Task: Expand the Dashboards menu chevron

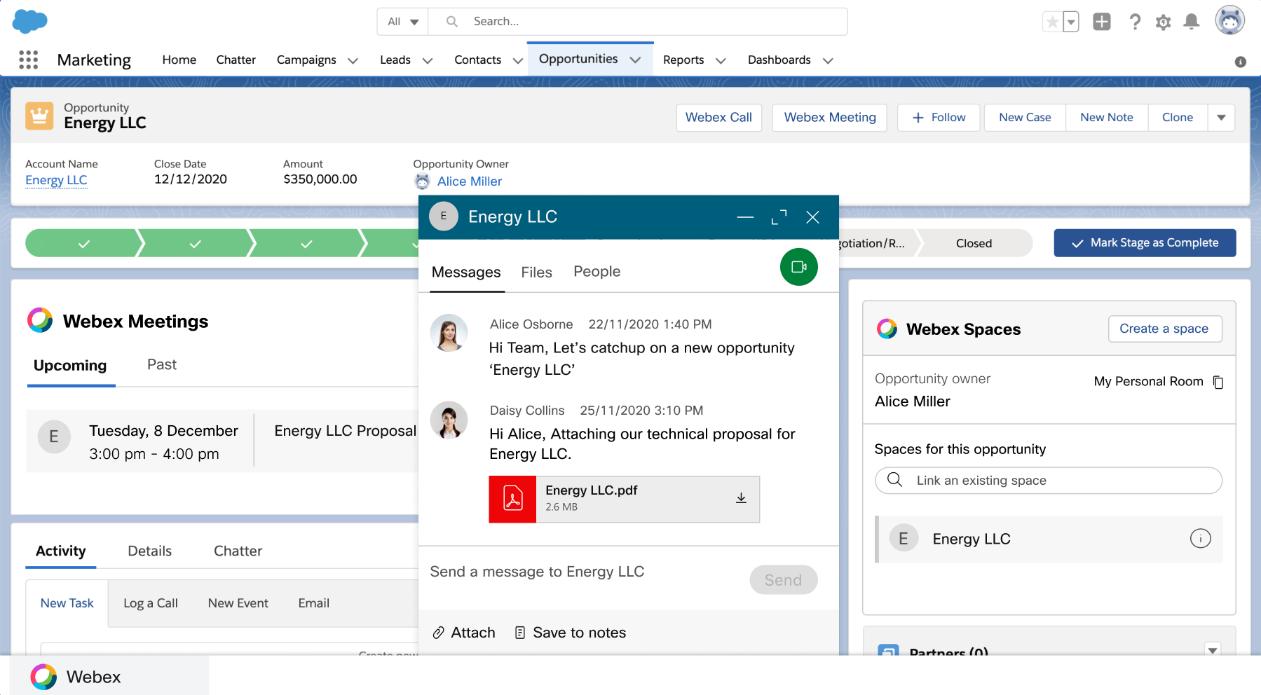Action: [828, 61]
